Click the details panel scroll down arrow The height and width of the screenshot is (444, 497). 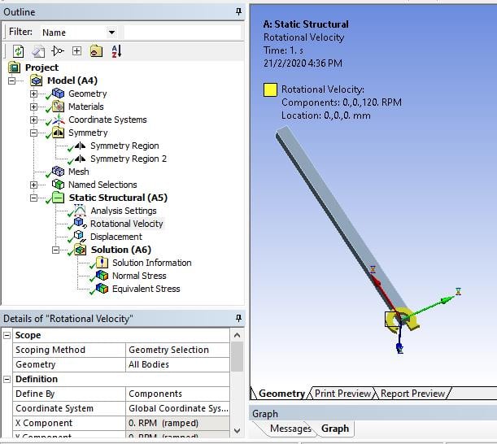point(237,431)
